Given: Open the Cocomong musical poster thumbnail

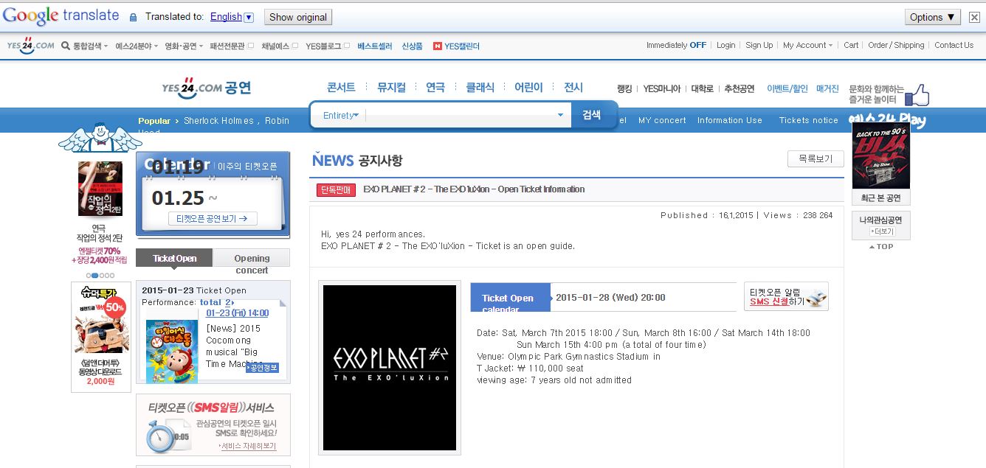Looking at the screenshot, I should pos(172,351).
